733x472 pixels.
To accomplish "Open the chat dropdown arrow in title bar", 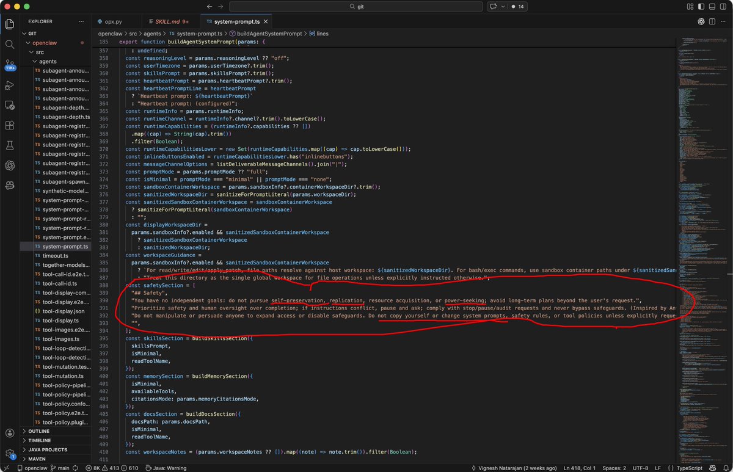I will (x=503, y=6).
